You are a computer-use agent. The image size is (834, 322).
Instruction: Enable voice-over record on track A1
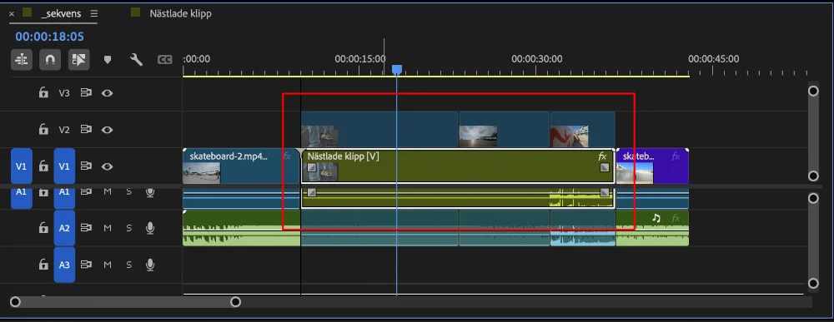(x=150, y=192)
